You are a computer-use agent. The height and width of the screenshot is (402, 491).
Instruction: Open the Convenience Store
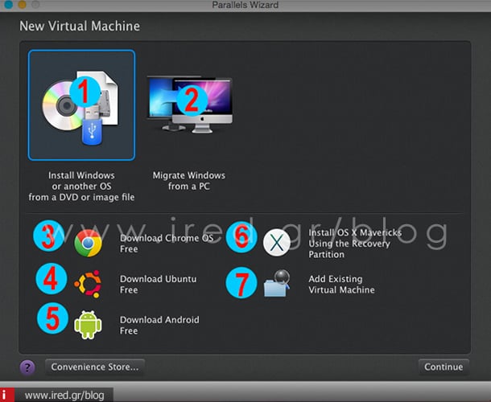(95, 367)
